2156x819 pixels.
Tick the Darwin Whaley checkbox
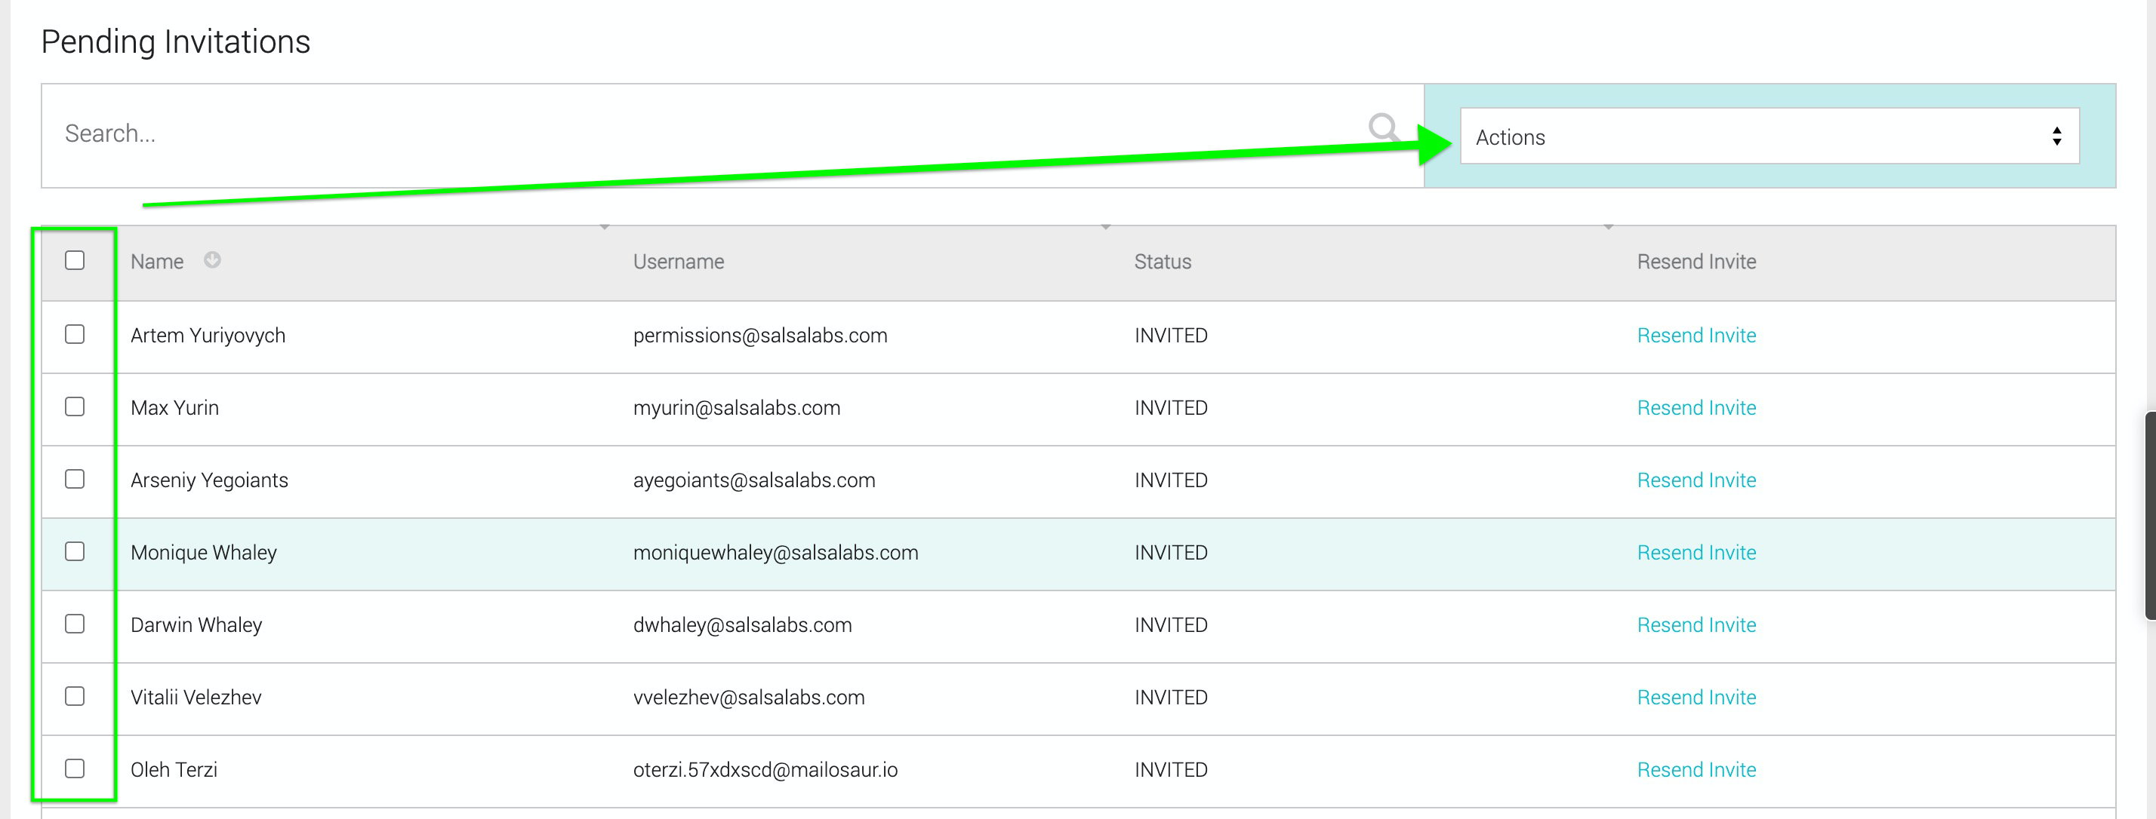tap(75, 624)
